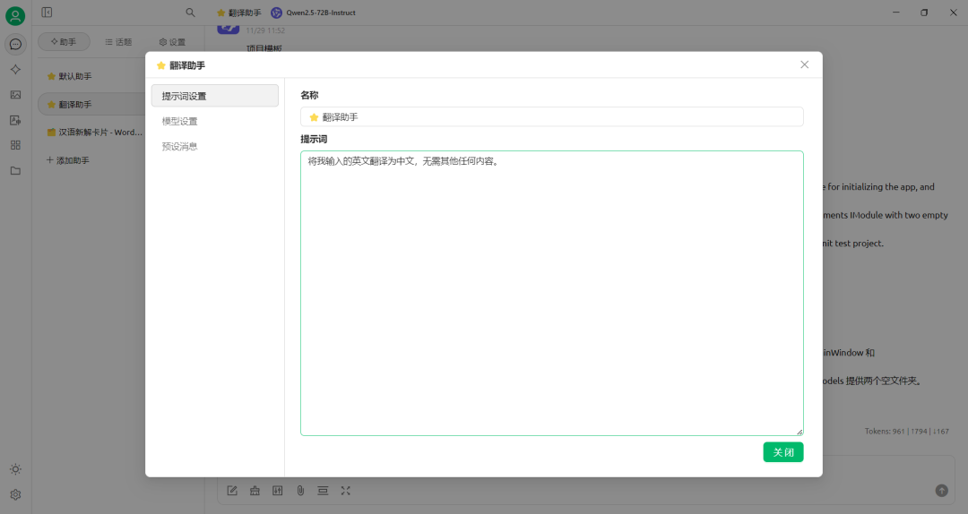This screenshot has width=968, height=514.
Task: Click the paperclip attachment icon
Action: (x=300, y=491)
